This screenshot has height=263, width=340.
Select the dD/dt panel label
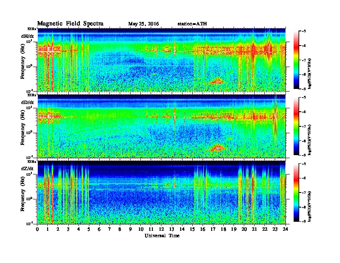(x=27, y=102)
